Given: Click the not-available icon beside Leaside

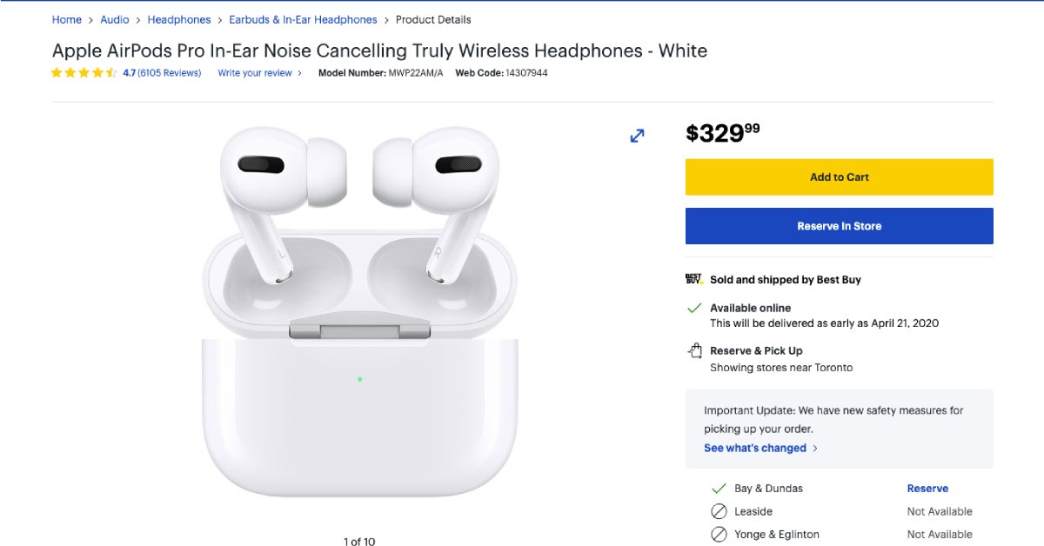Looking at the screenshot, I should click(x=719, y=511).
